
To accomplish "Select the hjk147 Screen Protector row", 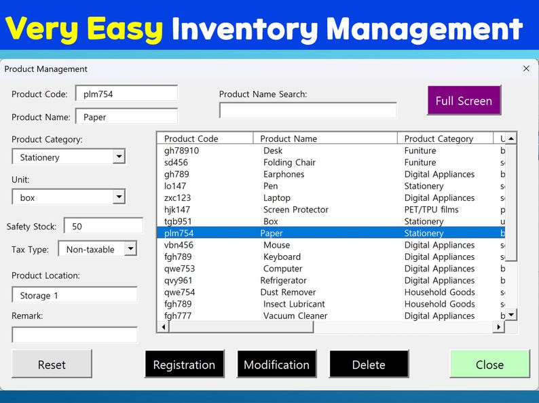I will (x=331, y=210).
